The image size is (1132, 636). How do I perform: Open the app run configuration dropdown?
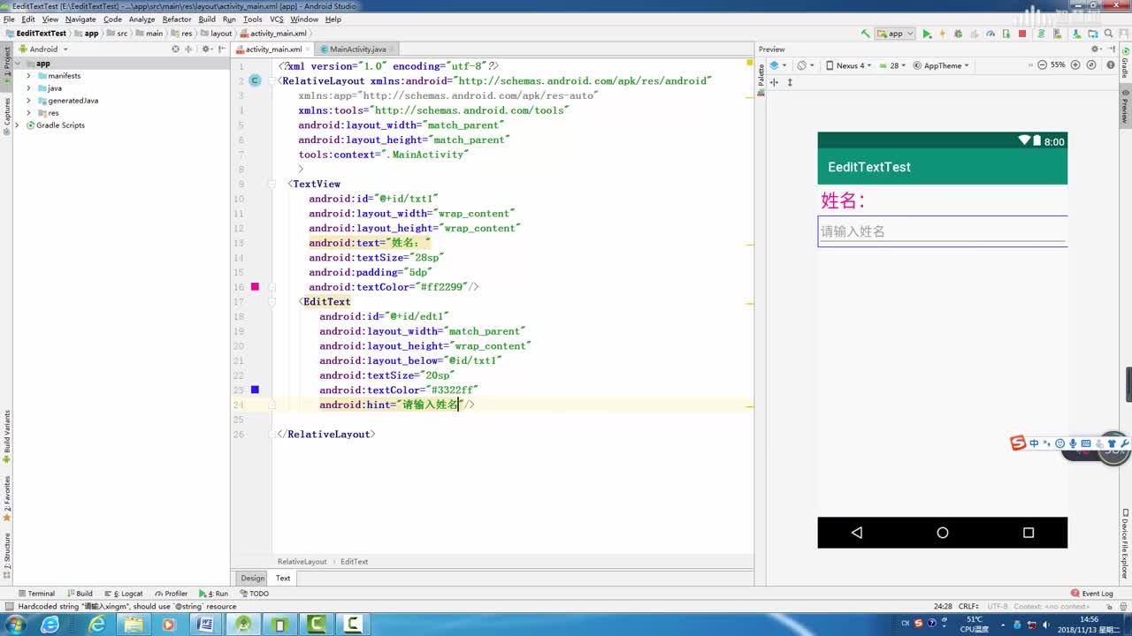(896, 34)
